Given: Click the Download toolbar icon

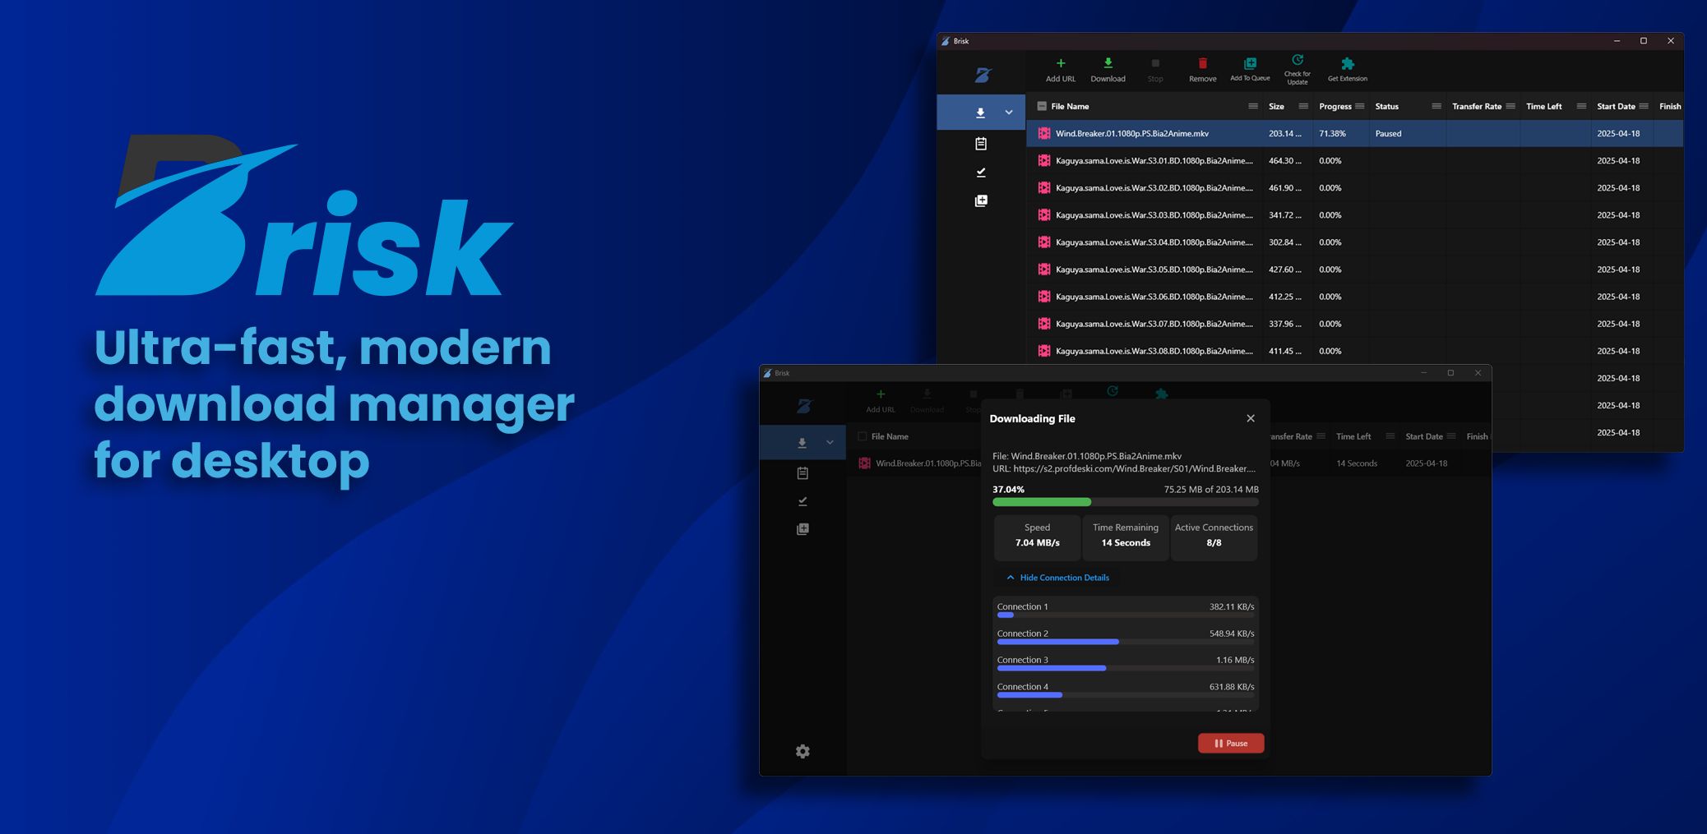Looking at the screenshot, I should point(1108,62).
